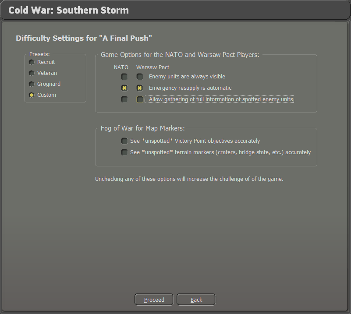Click the 'Allow gathering of full information' label
The height and width of the screenshot is (314, 351).
pyautogui.click(x=221, y=99)
